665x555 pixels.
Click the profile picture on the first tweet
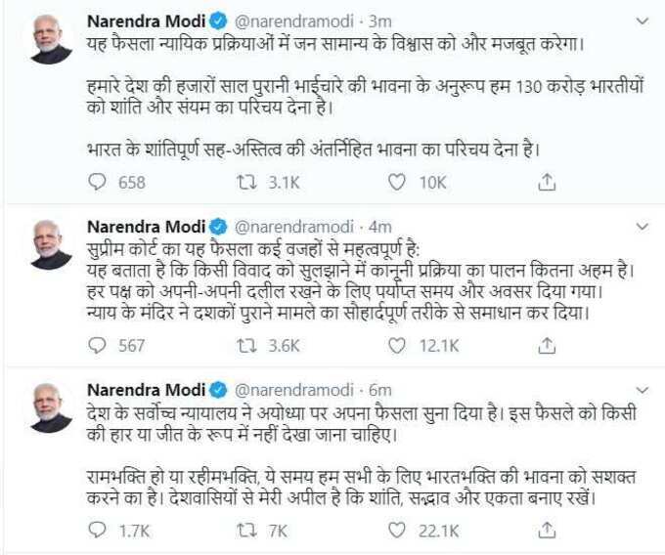tap(51, 39)
